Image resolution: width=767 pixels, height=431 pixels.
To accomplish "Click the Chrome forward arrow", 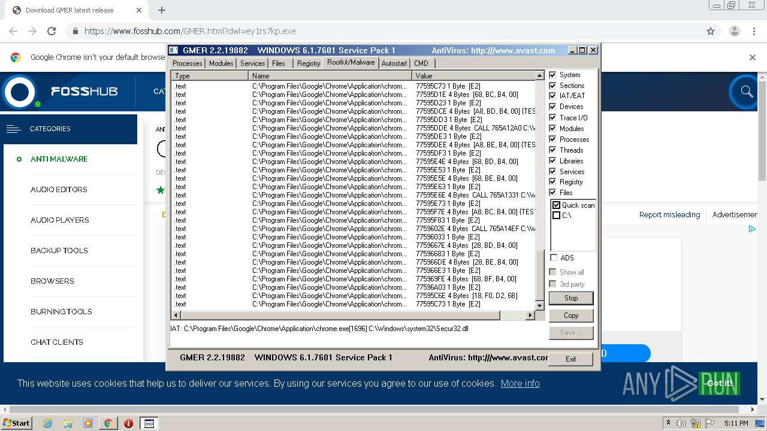I will click(32, 31).
